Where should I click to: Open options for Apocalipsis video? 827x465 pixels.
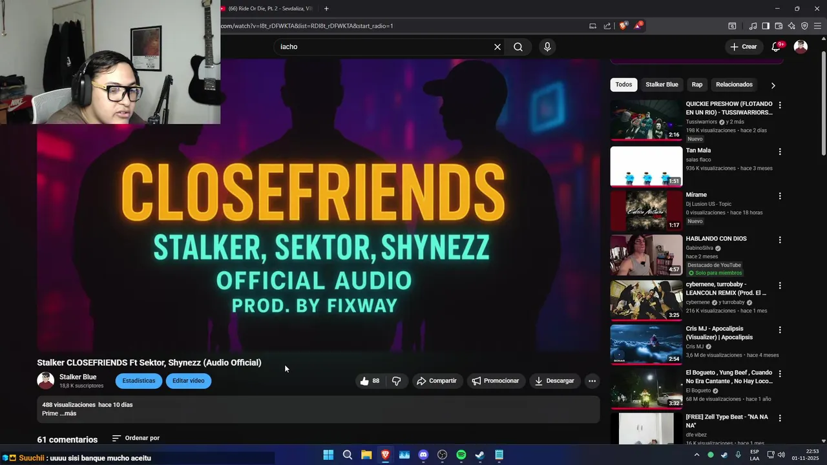click(780, 329)
